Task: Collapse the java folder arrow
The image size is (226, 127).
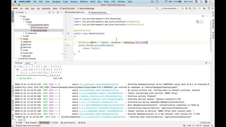Action: point(24,22)
